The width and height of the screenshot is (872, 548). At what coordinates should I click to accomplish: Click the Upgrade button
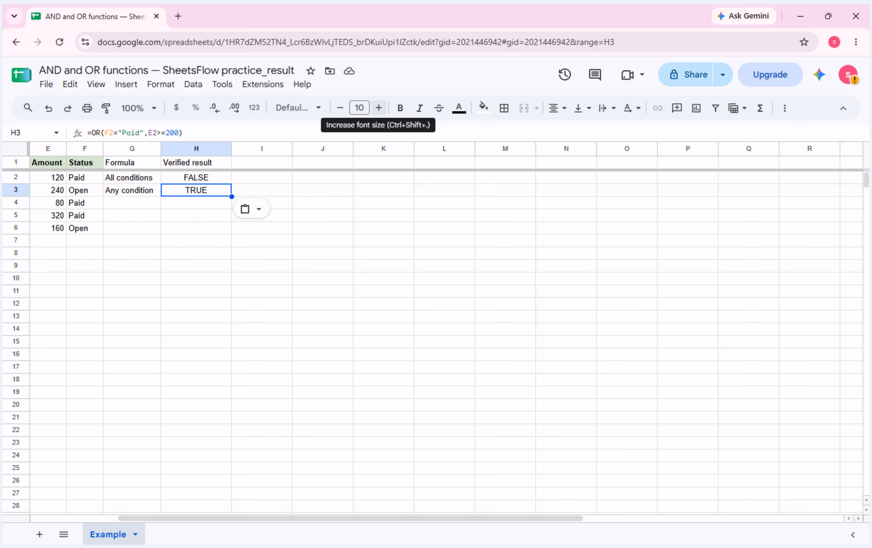coord(770,74)
